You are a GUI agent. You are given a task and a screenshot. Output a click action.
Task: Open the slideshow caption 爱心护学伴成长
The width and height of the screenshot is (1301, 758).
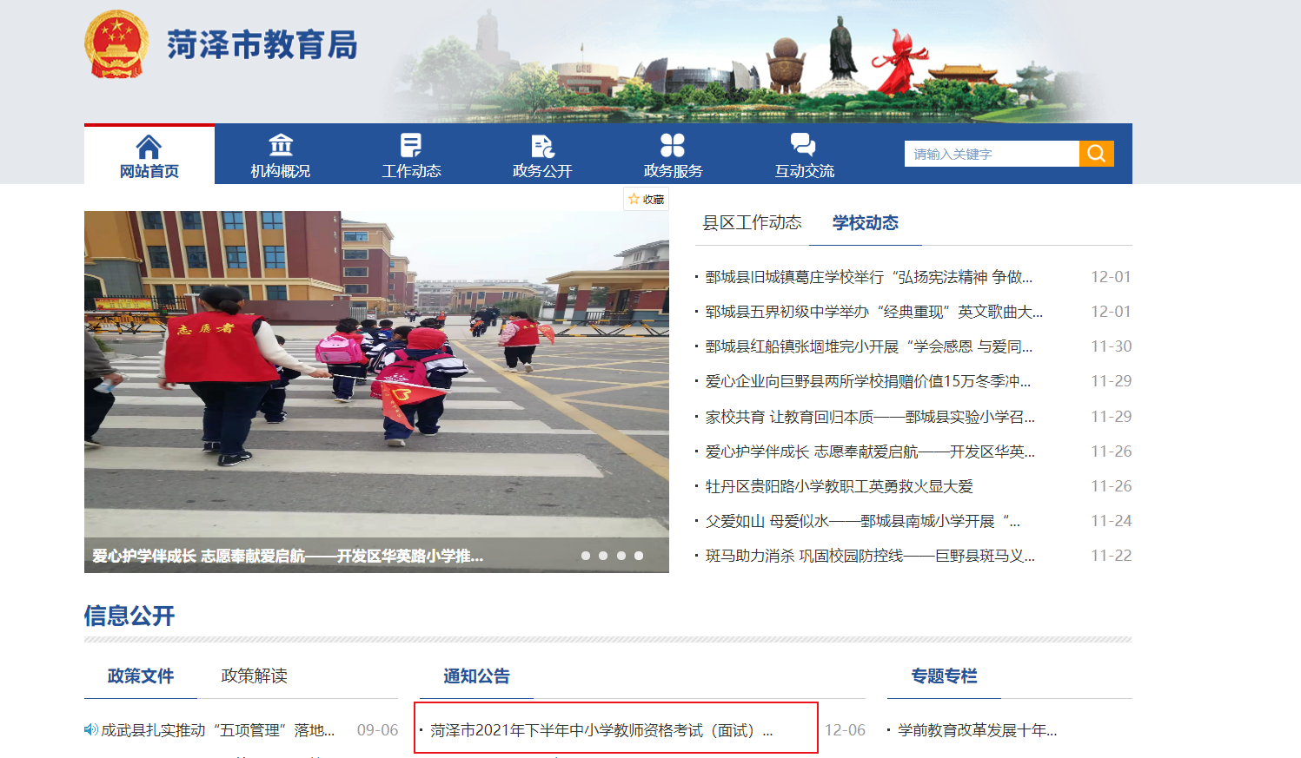tap(288, 556)
